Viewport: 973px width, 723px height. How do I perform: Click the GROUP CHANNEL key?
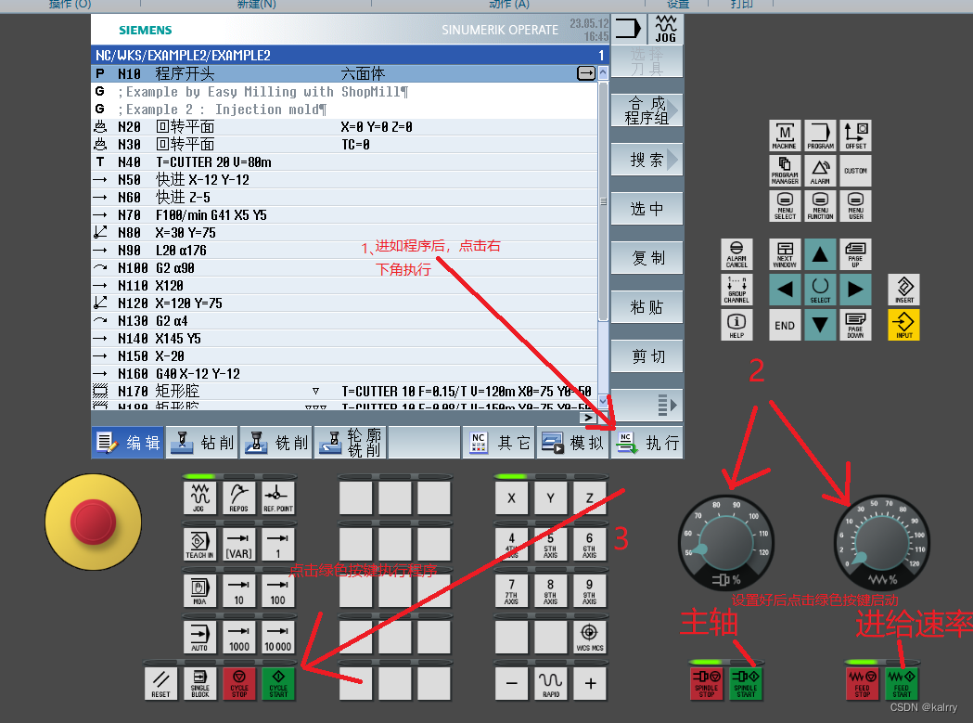[736, 290]
